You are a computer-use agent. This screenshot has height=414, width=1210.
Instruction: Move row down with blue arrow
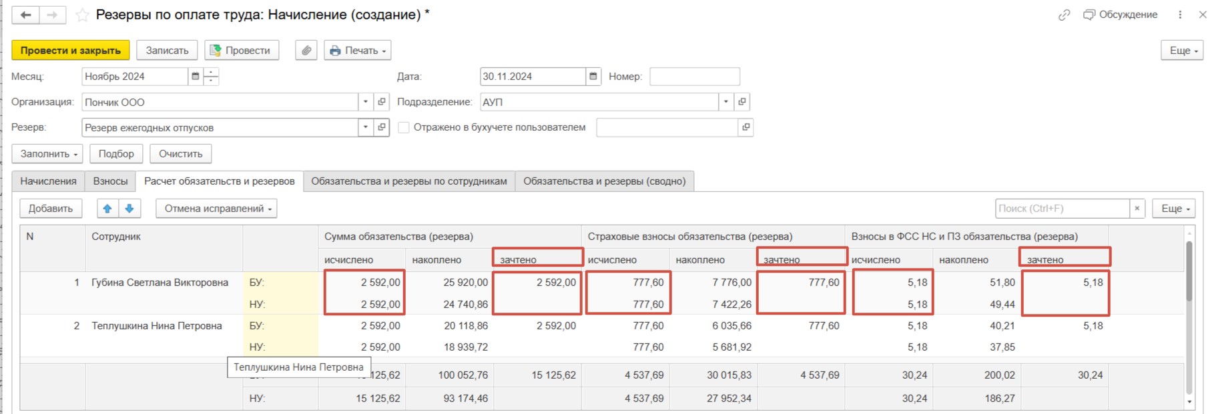[x=129, y=209]
